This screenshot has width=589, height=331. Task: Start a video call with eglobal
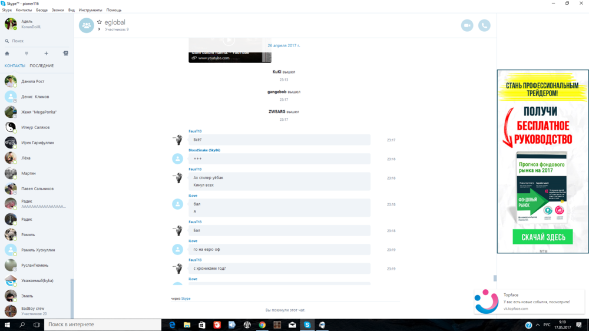click(x=467, y=25)
